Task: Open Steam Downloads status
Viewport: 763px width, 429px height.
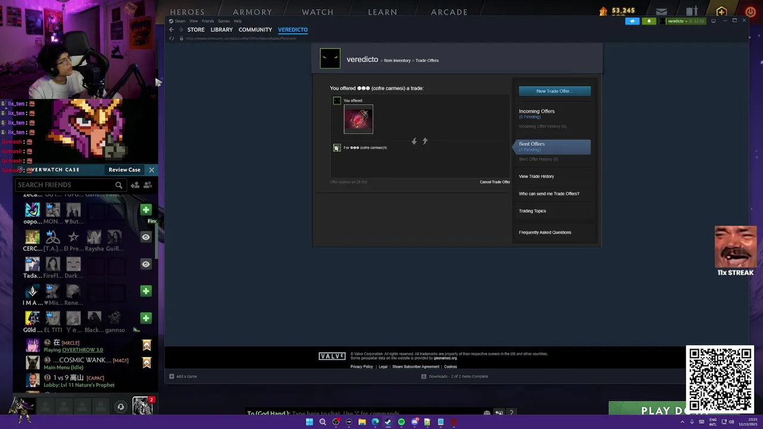Action: tap(454, 377)
